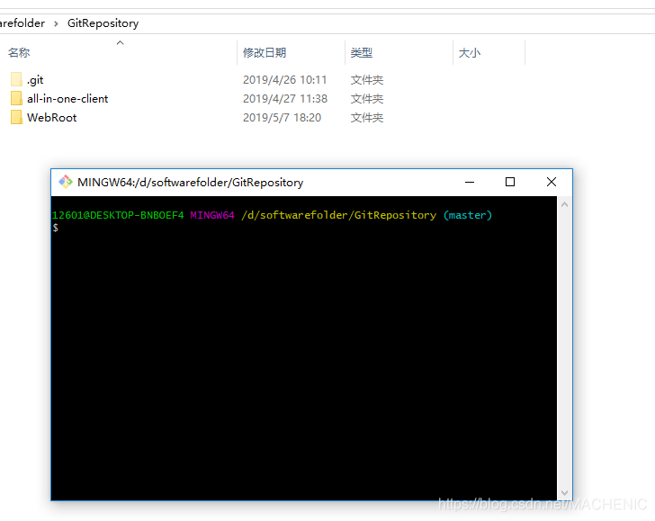Image resolution: width=655 pixels, height=521 pixels.
Task: Select the all-in-one-client folder icon
Action: [x=16, y=99]
